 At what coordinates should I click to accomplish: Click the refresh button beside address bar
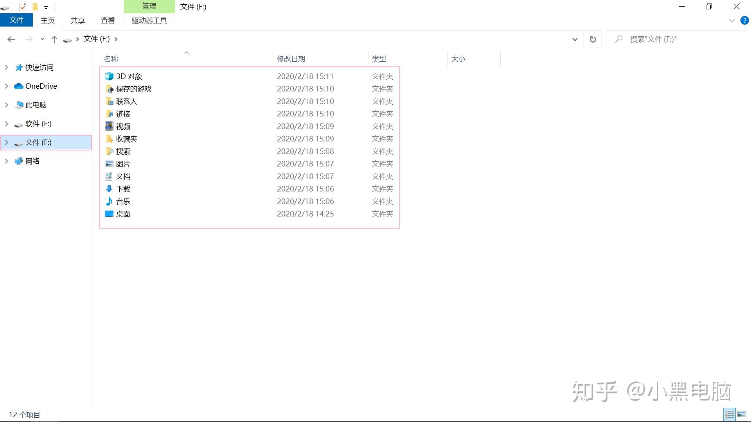(x=593, y=39)
